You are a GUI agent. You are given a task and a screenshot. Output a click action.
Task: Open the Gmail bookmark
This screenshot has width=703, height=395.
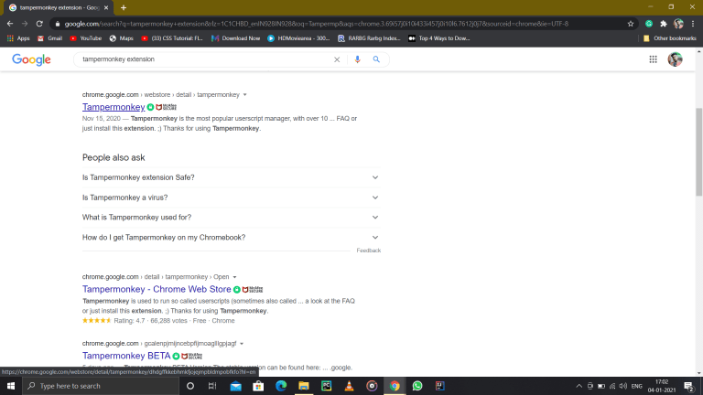(x=49, y=38)
